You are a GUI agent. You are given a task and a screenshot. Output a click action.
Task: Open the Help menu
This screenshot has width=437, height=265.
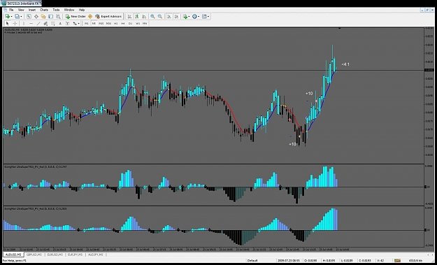pos(82,10)
